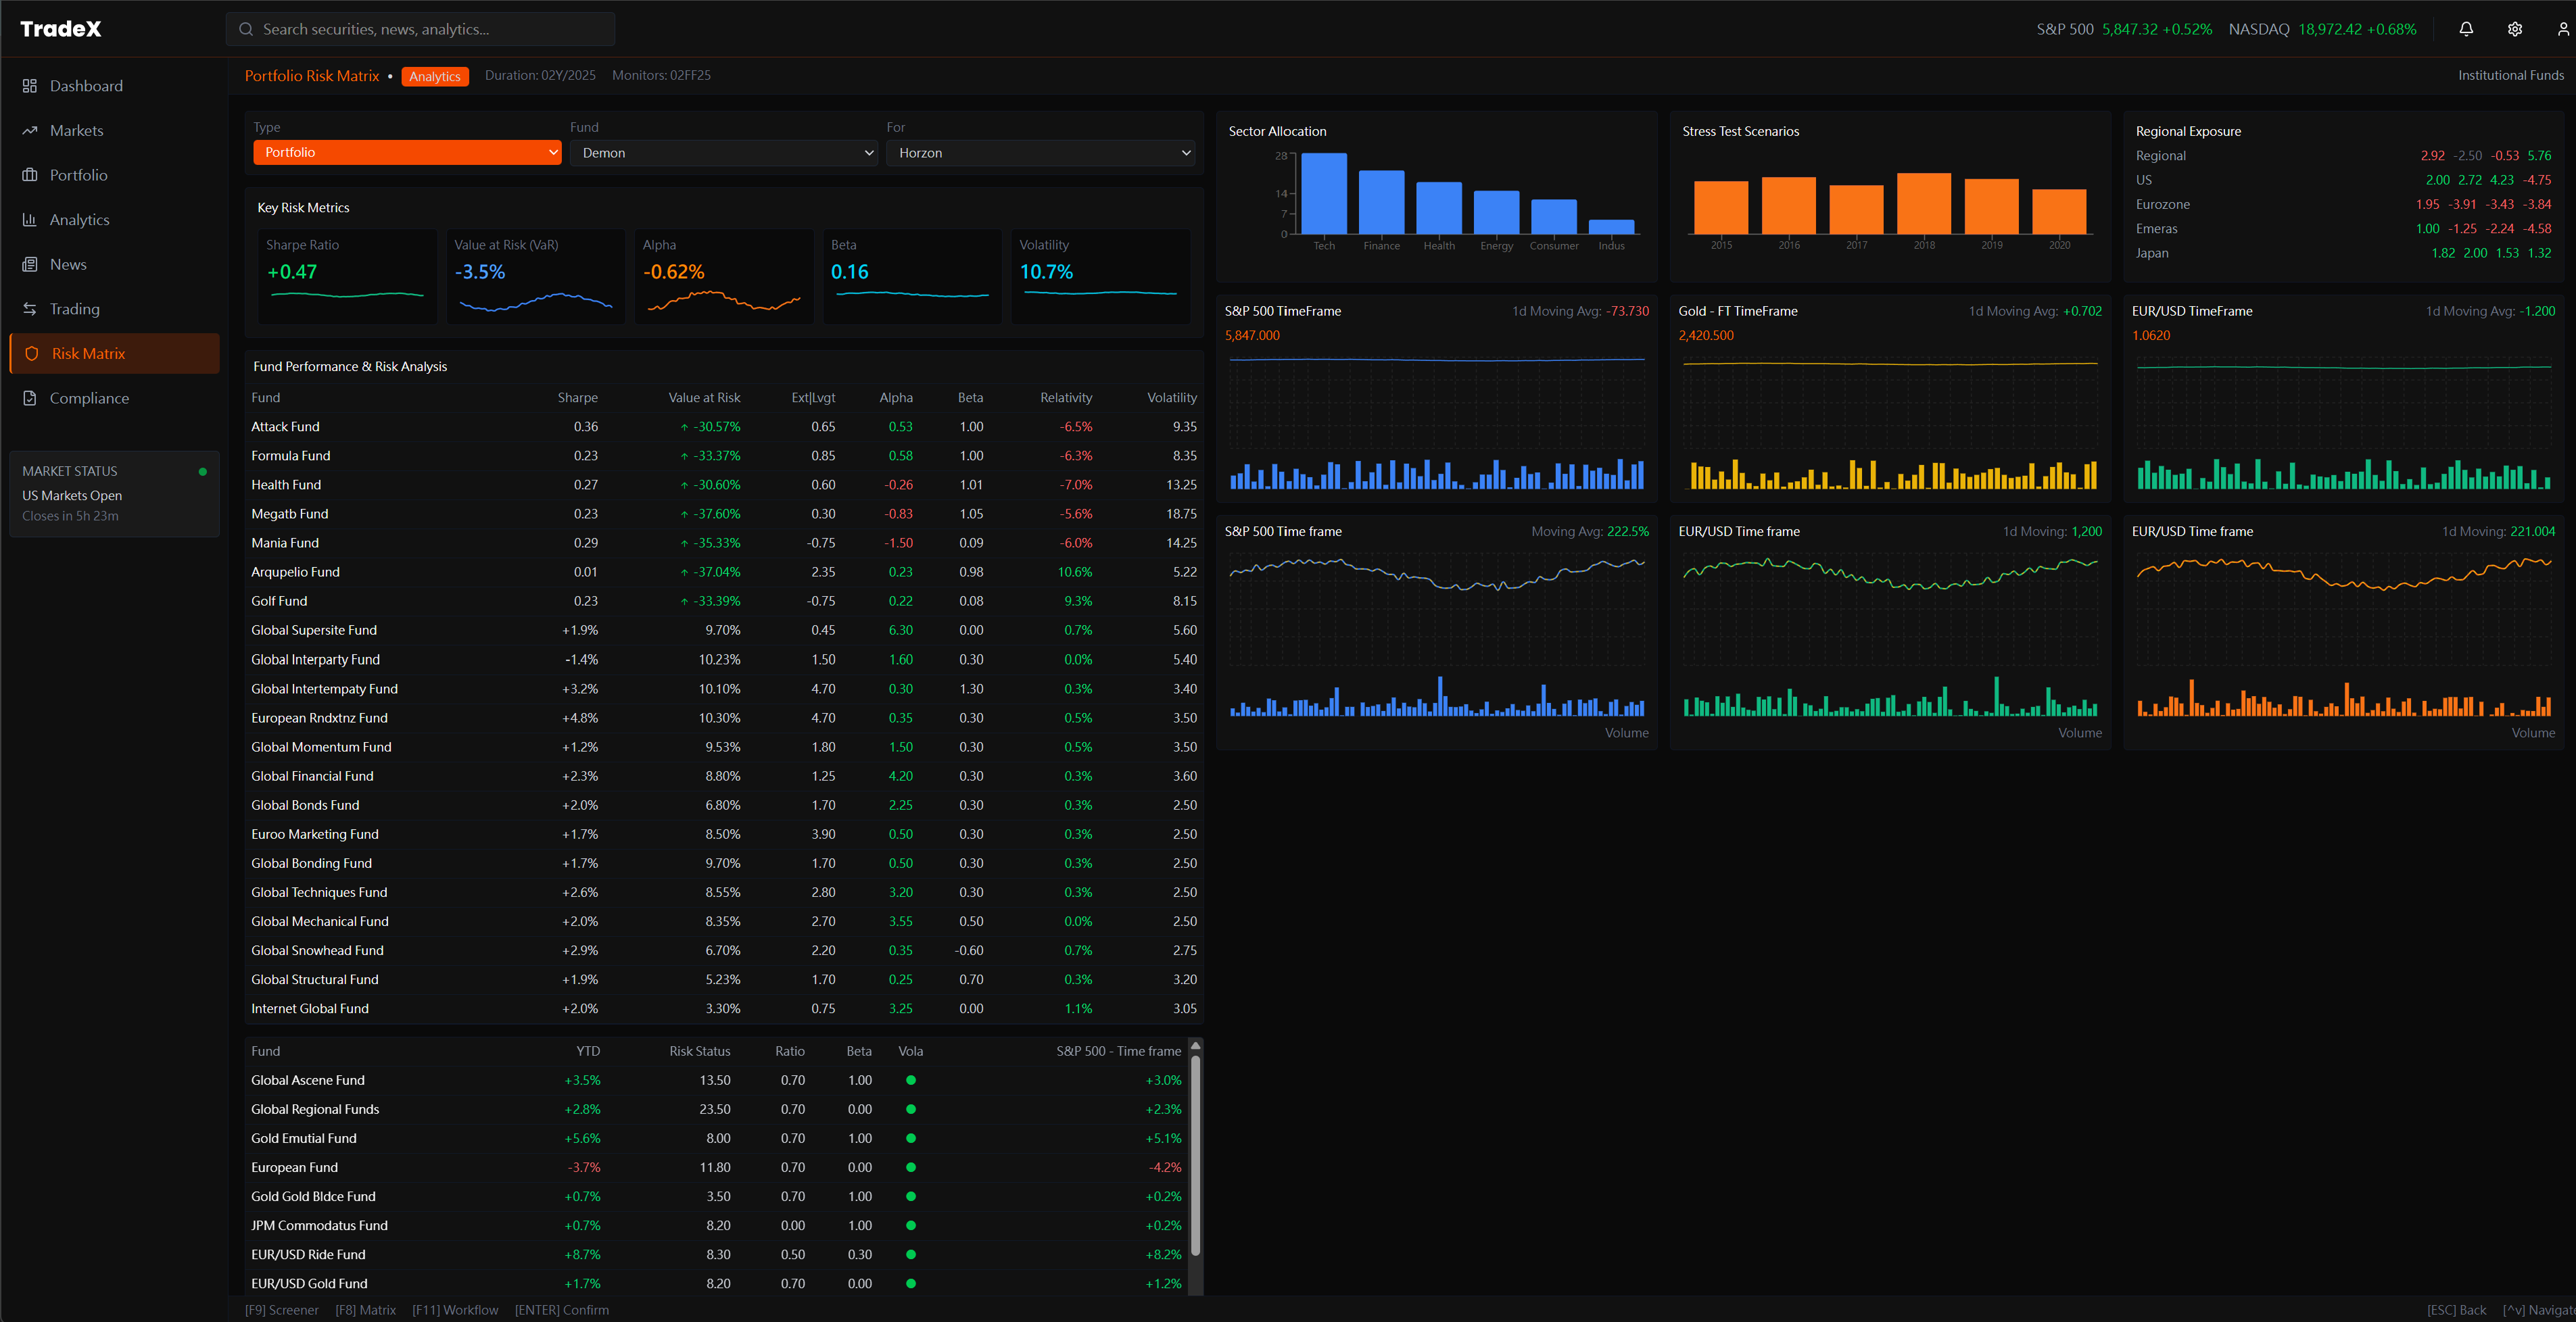Toggle risk status for JPM Commodatus Fund
2576x1322 pixels.
pyautogui.click(x=910, y=1225)
